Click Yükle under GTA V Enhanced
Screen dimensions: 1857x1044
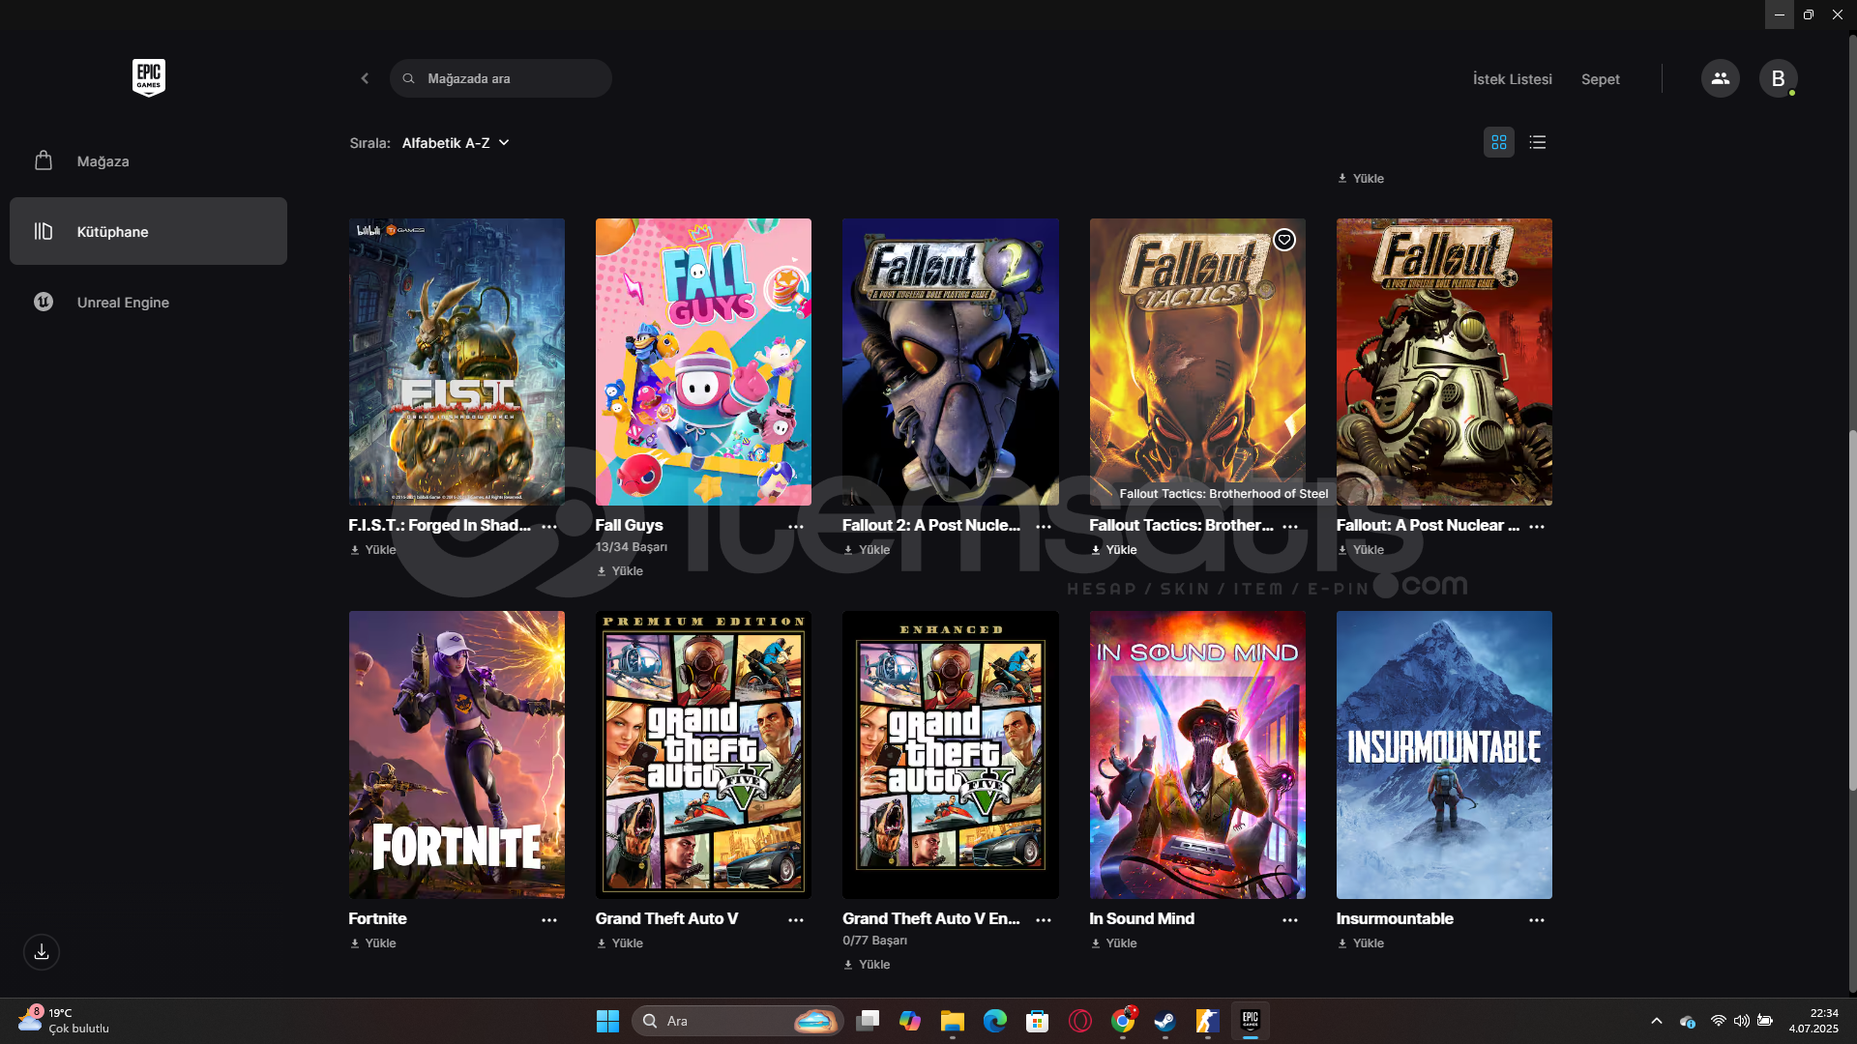pyautogui.click(x=867, y=965)
